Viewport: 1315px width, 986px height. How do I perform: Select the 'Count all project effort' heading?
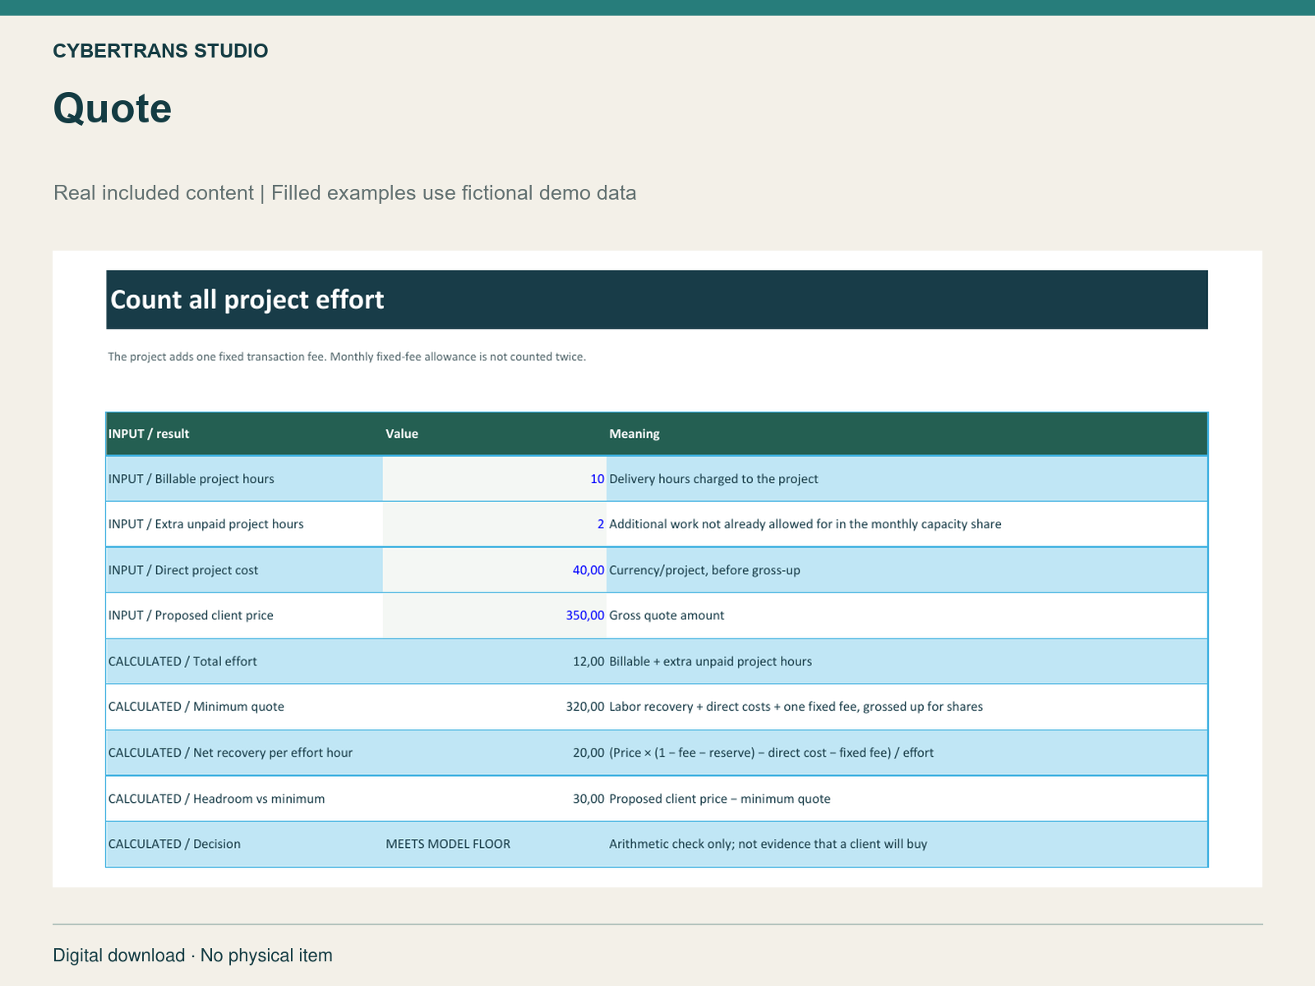click(x=247, y=300)
